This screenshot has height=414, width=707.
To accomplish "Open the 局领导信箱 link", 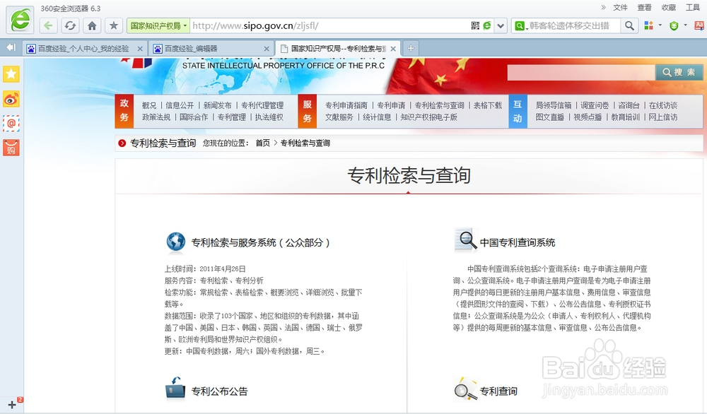I will pos(554,105).
